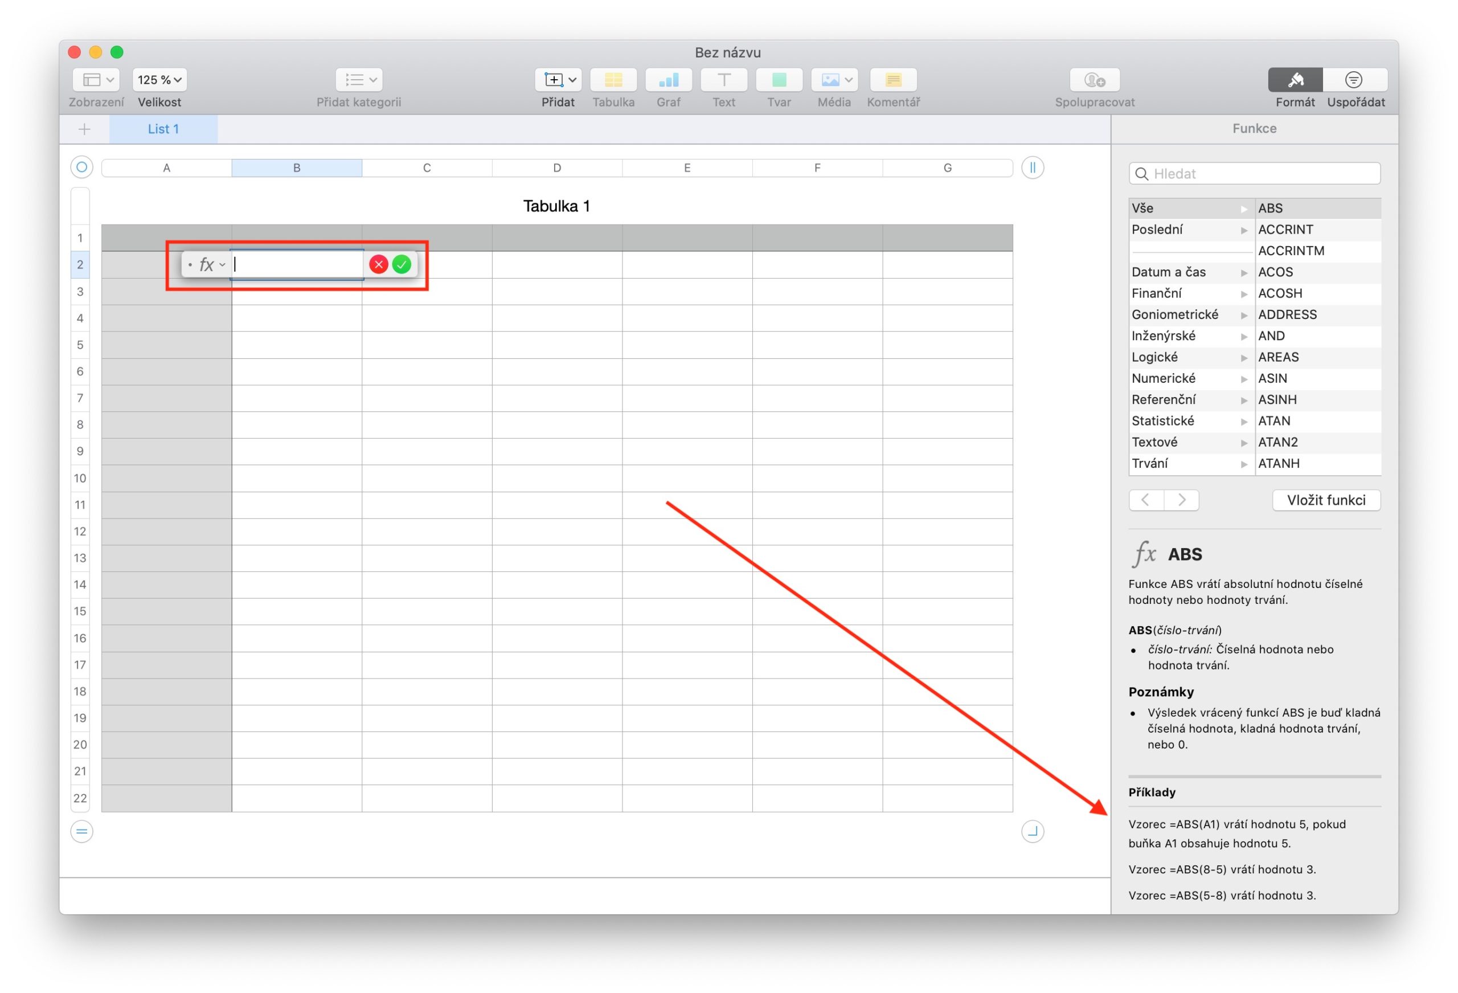1458x993 pixels.
Task: Expand the Datum a čas category arrow
Action: 1244,273
